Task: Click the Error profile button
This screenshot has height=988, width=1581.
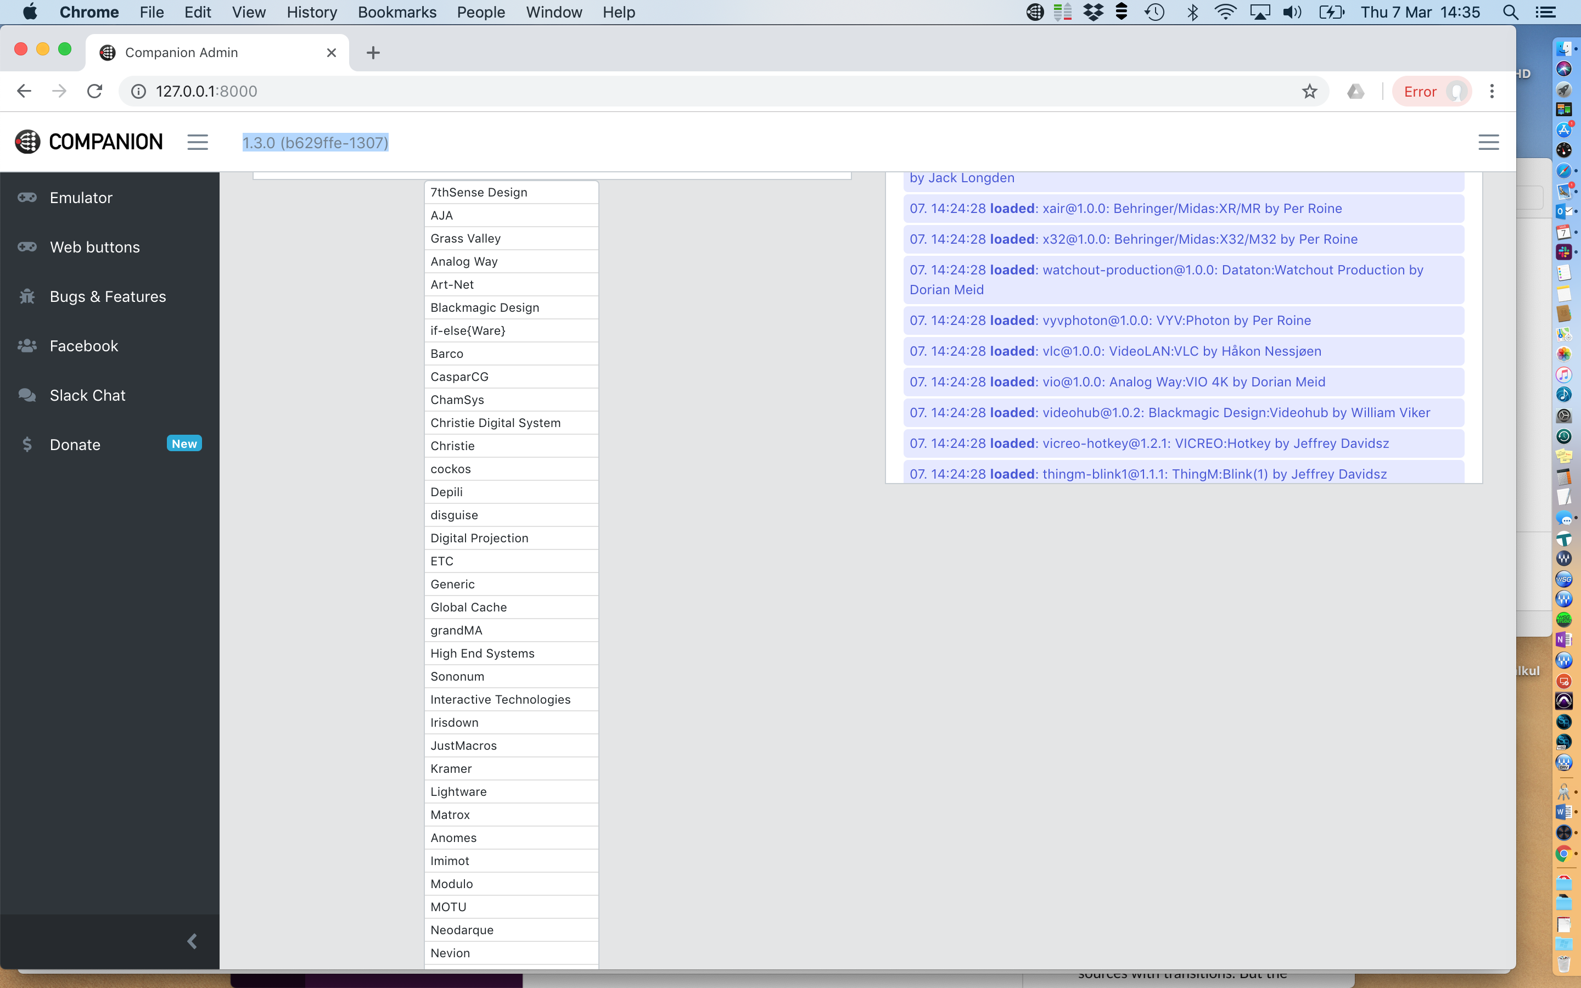Action: [x=1431, y=92]
